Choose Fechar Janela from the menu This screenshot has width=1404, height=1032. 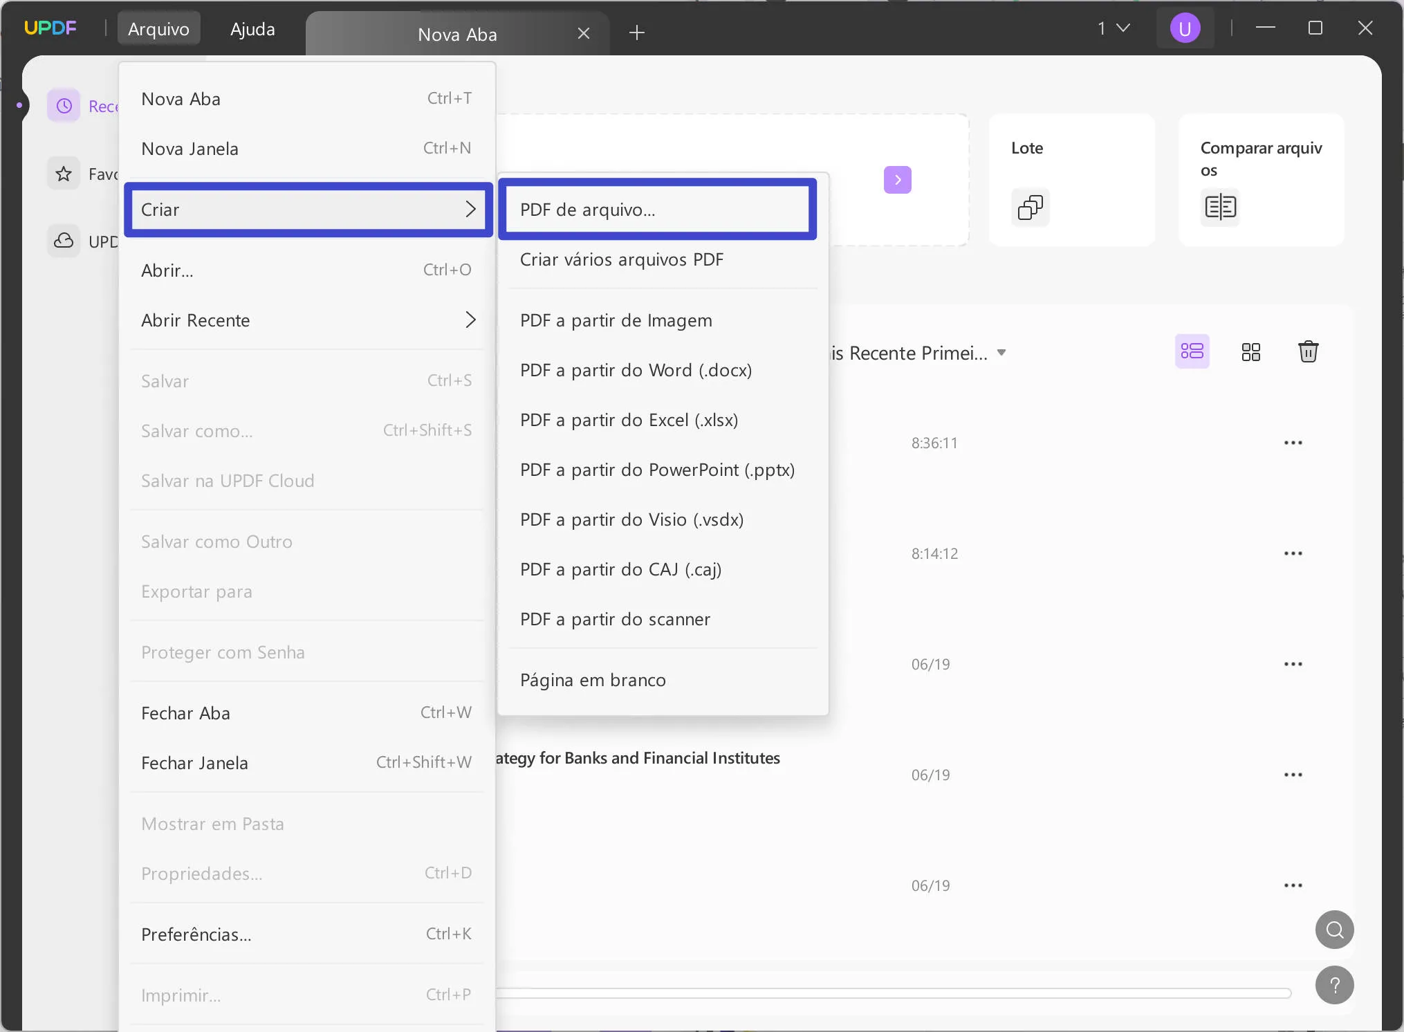pos(307,763)
